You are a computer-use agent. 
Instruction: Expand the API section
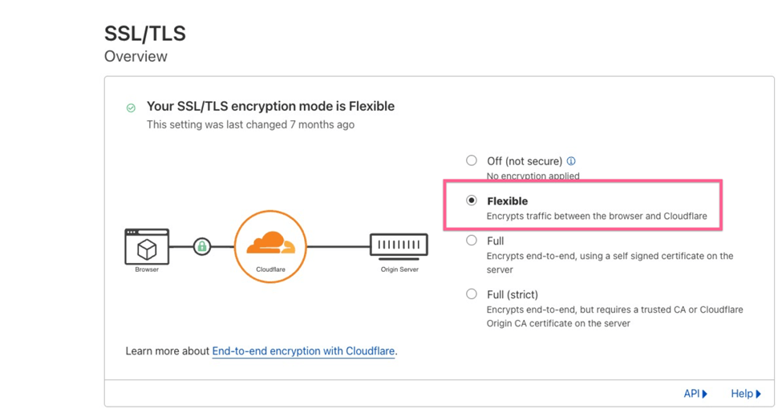[x=695, y=394]
